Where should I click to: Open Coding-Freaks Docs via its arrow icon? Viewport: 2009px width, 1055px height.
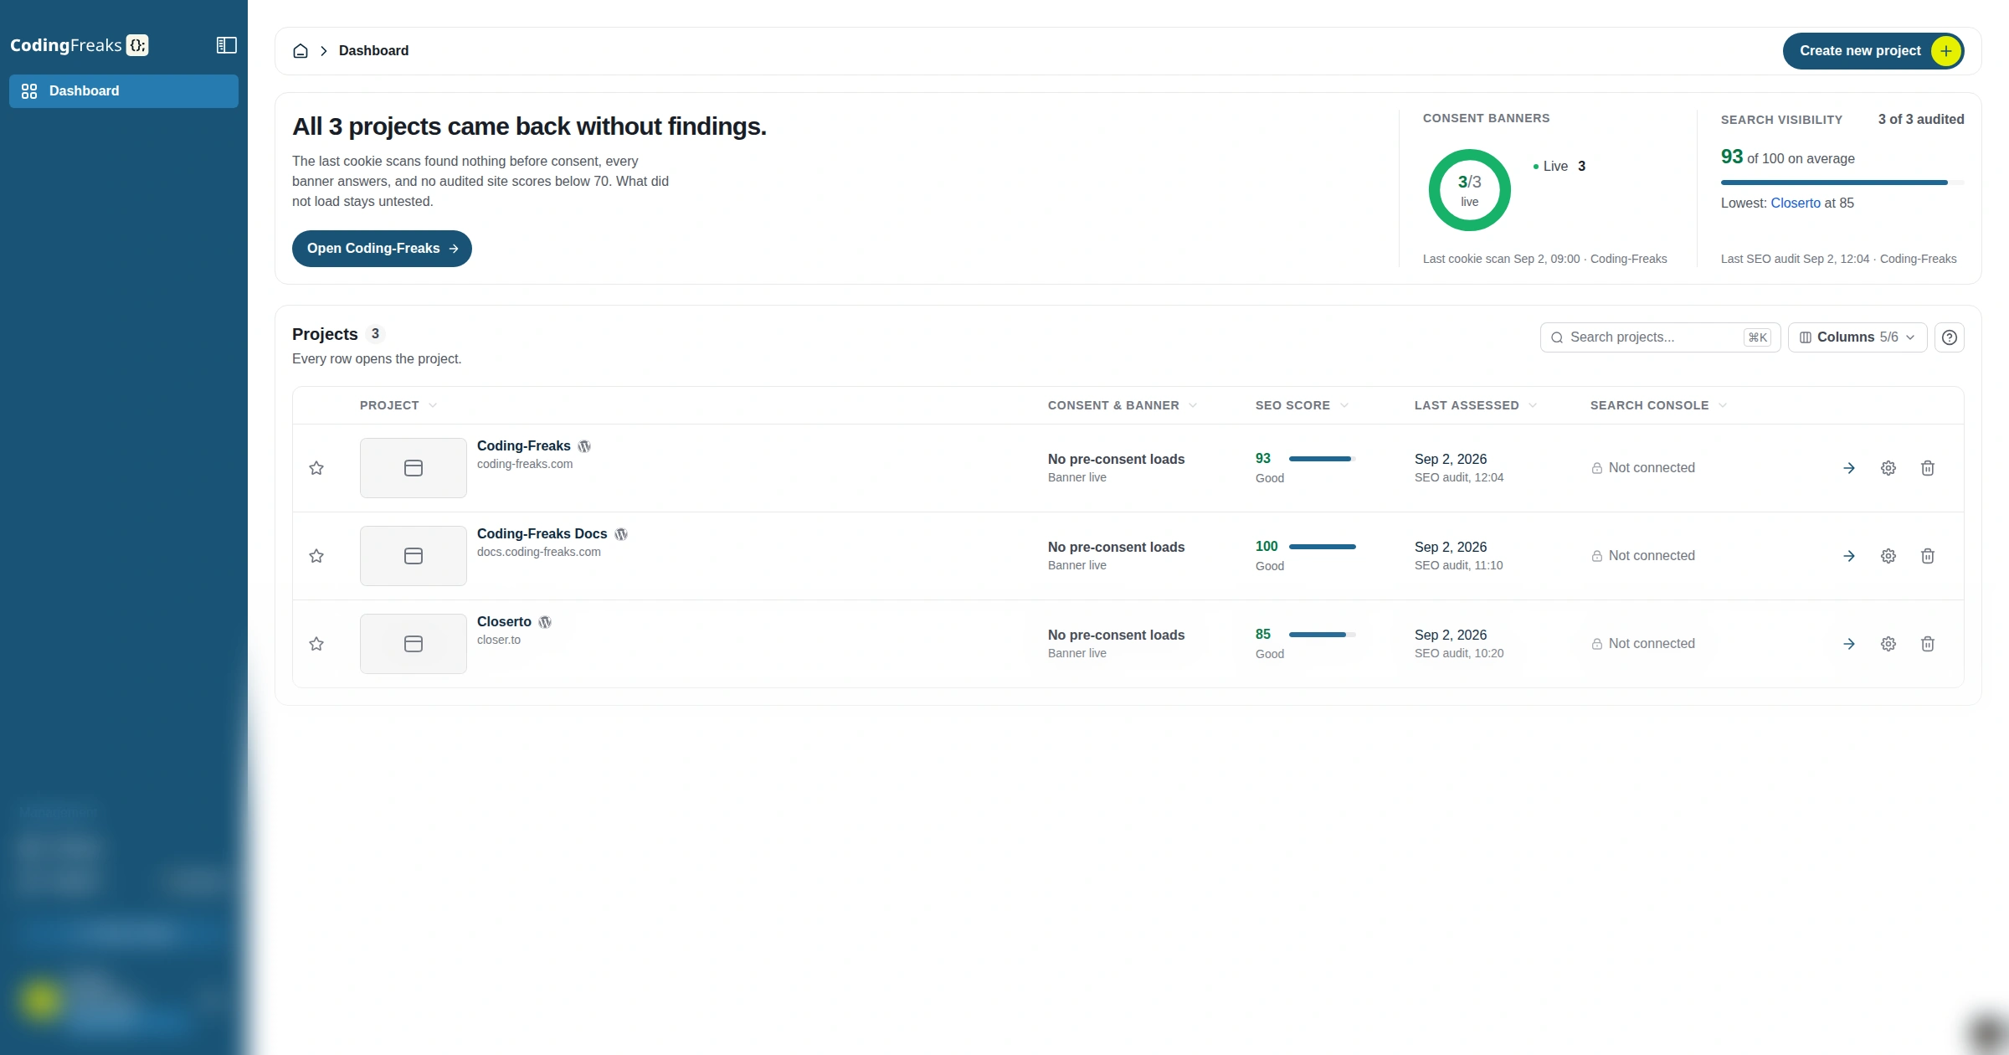point(1849,556)
